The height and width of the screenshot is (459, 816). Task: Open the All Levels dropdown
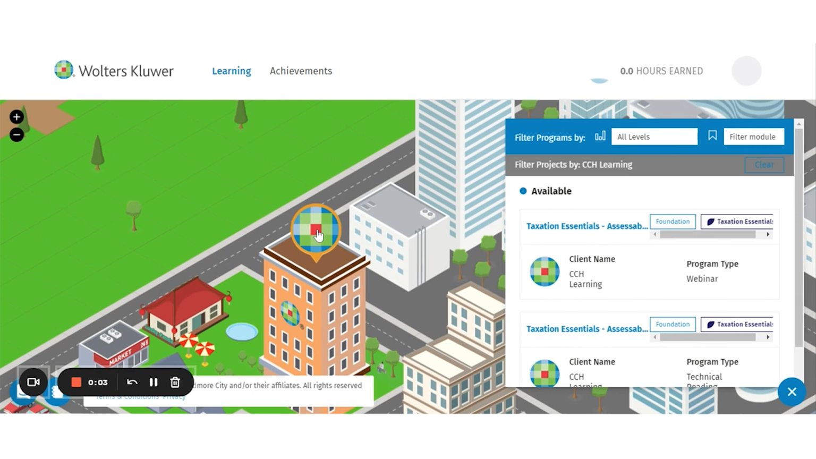click(x=654, y=137)
